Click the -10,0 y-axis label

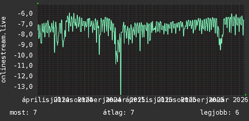pyautogui.click(x=23, y=55)
